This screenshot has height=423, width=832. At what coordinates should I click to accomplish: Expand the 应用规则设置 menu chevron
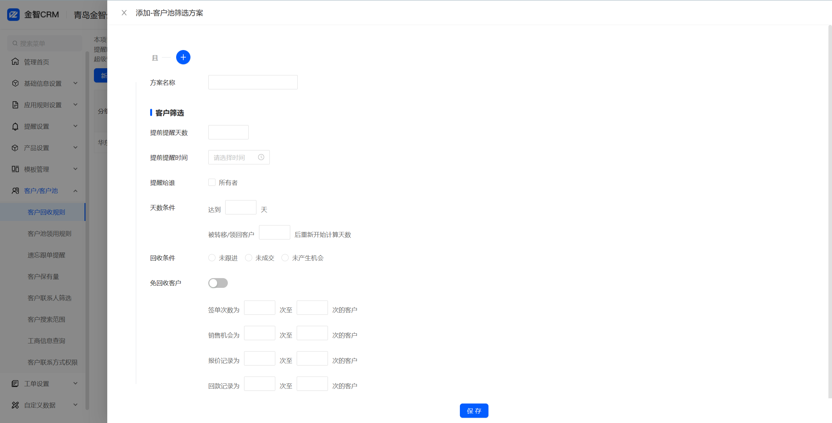[x=75, y=105]
